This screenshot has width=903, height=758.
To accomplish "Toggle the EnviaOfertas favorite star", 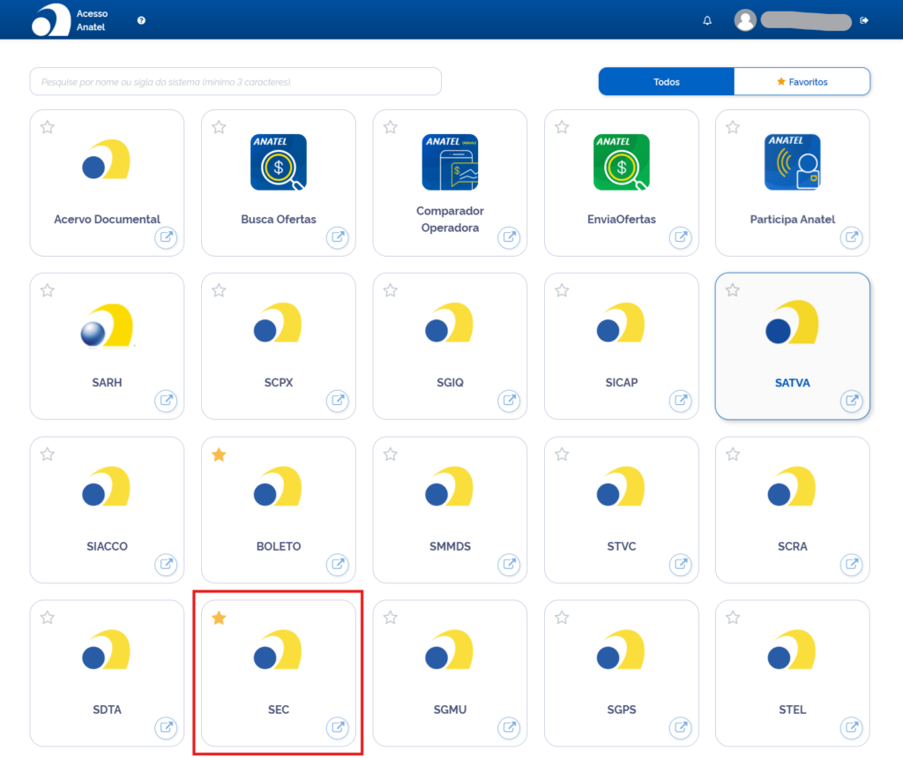I will [x=562, y=127].
